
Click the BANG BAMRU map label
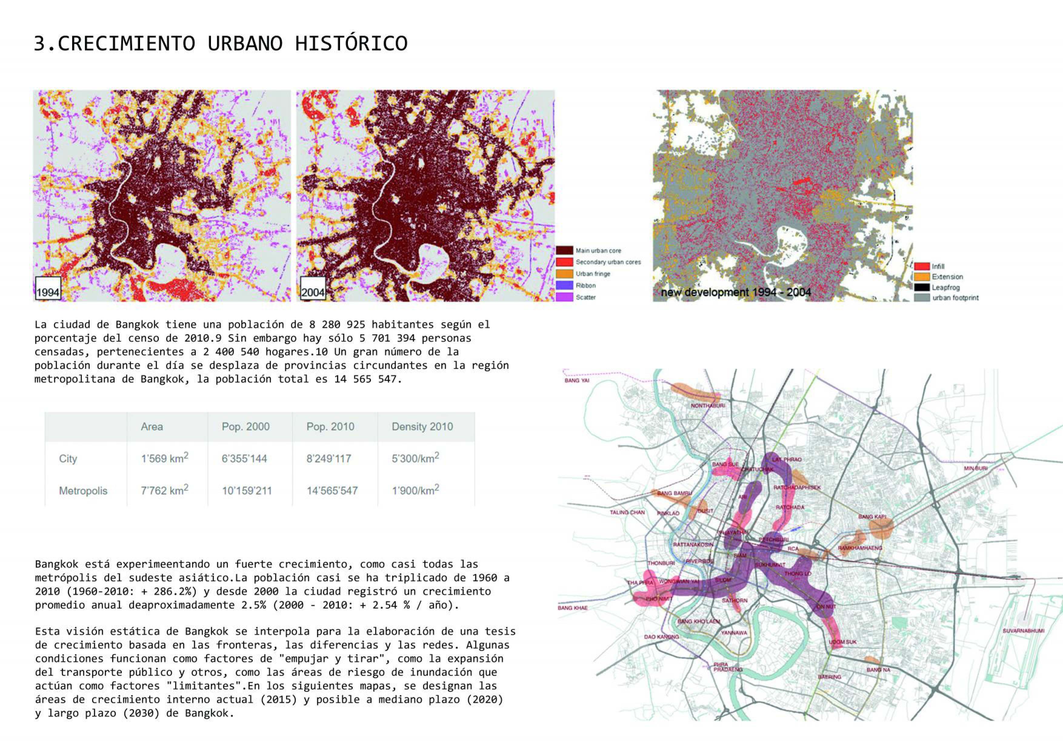[x=675, y=493]
